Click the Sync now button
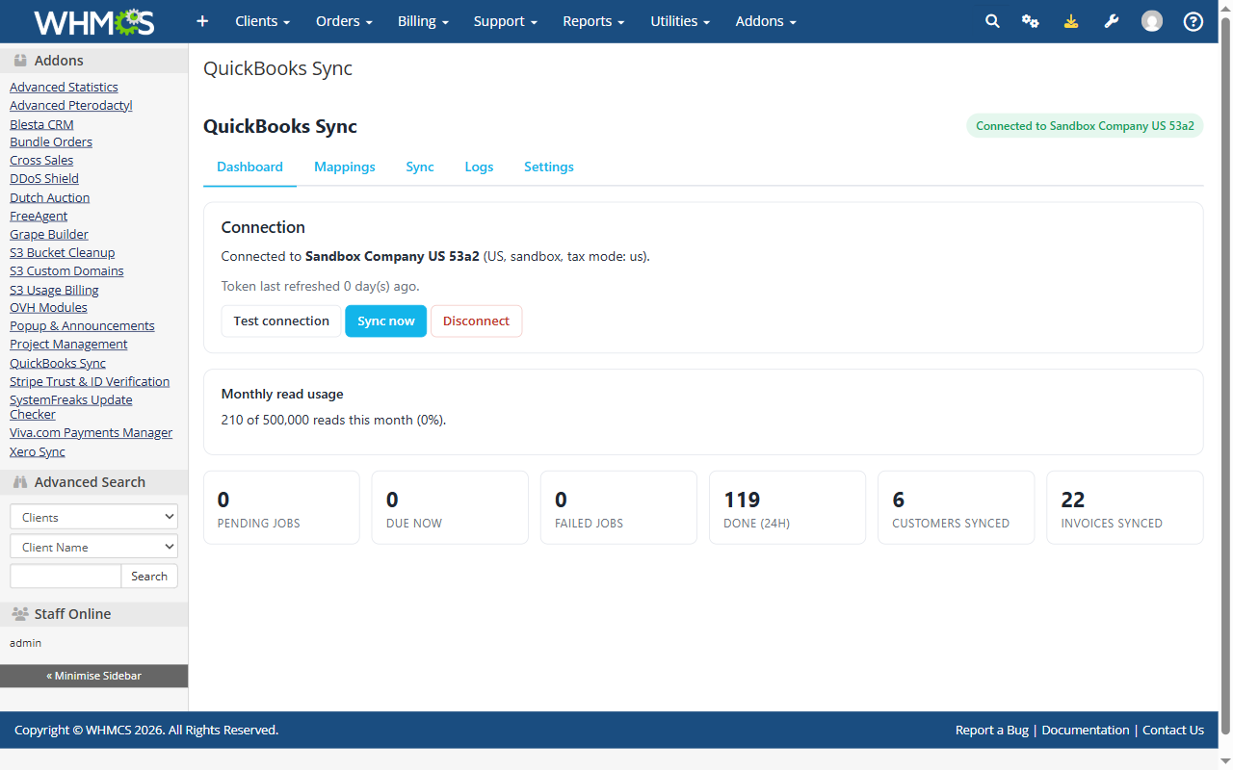This screenshot has height=770, width=1233. click(385, 321)
